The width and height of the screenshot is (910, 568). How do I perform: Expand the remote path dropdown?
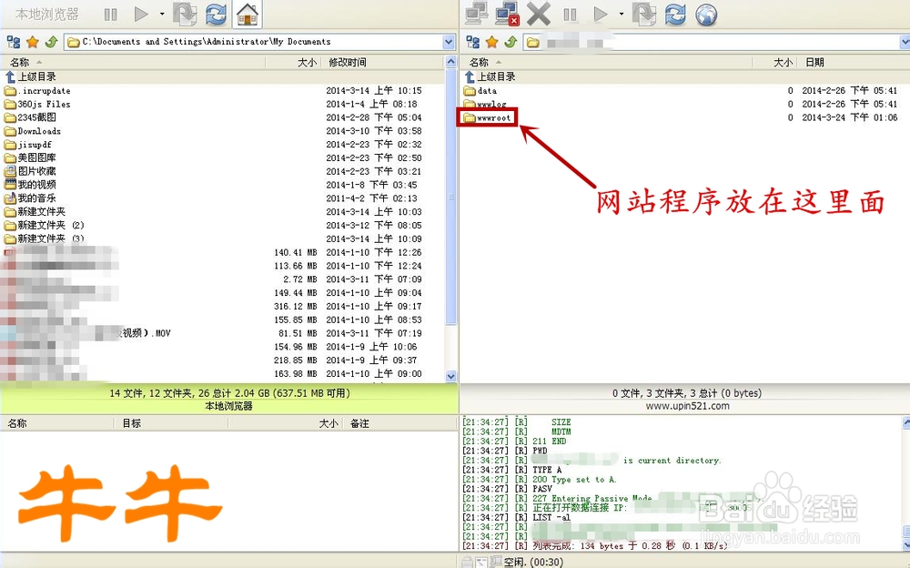tap(905, 42)
